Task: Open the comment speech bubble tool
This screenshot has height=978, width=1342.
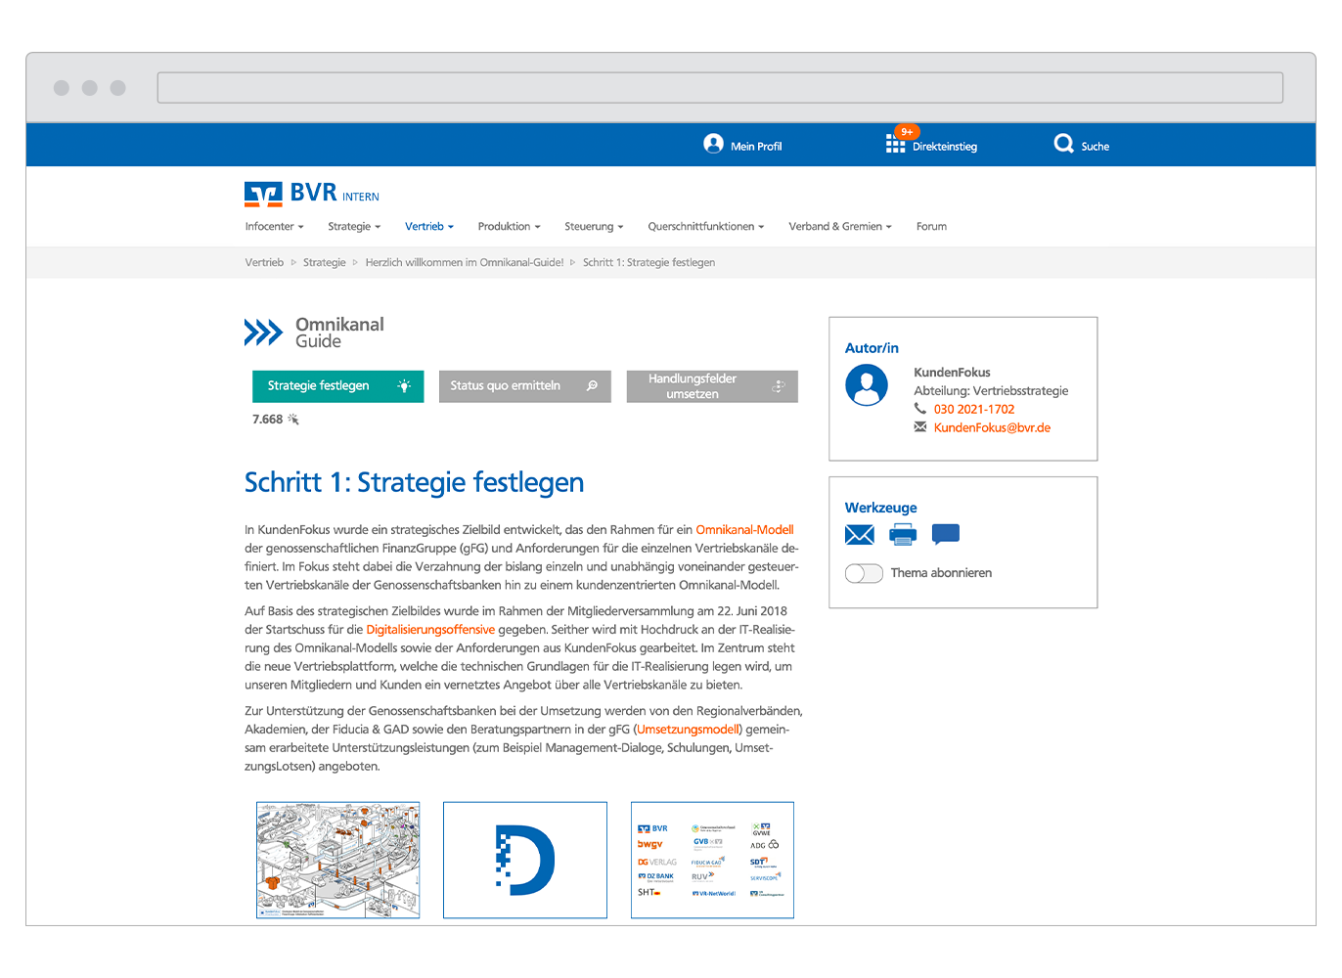Action: tap(946, 534)
